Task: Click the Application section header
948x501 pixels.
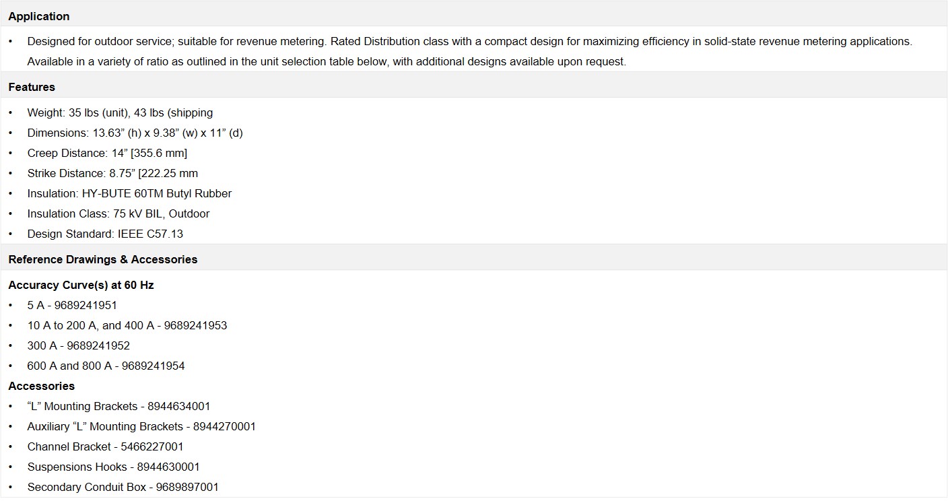Action: coord(39,16)
